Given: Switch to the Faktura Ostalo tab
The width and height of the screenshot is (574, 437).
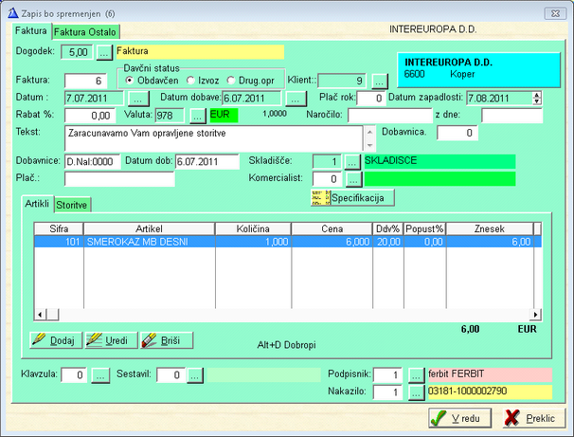Looking at the screenshot, I should pos(85,32).
